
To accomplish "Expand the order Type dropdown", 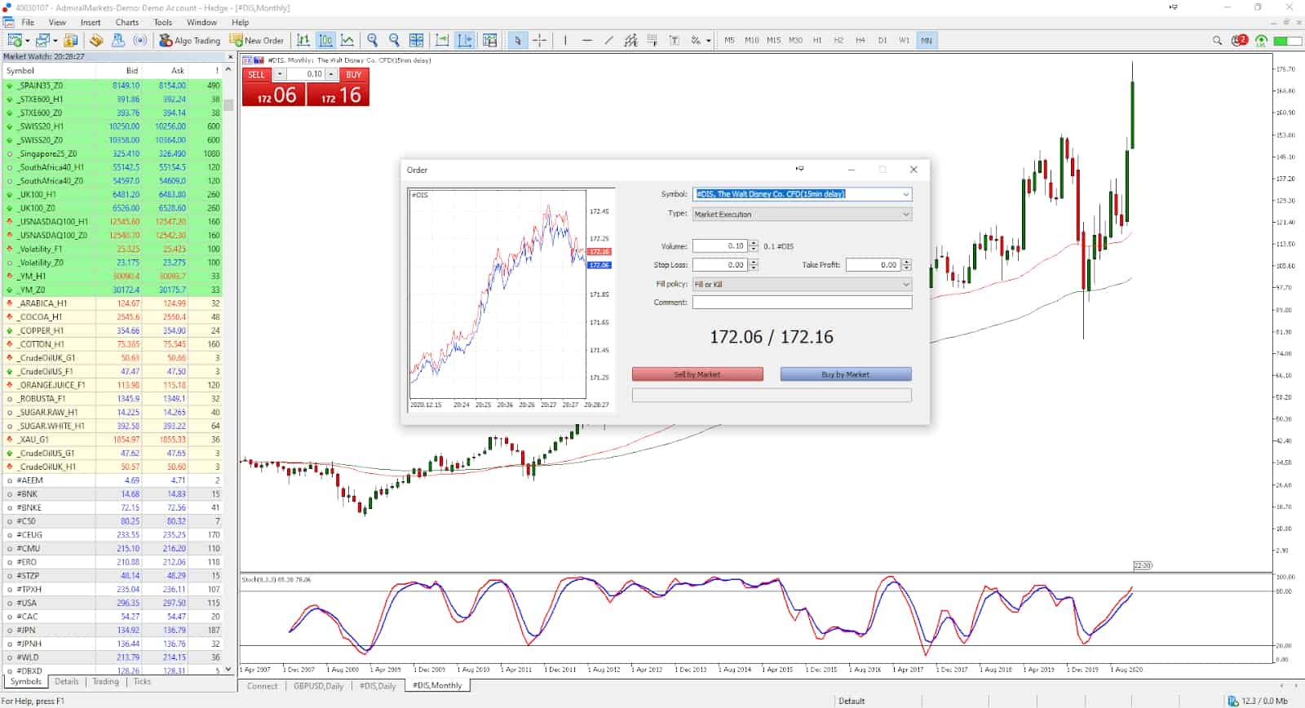I will [905, 214].
